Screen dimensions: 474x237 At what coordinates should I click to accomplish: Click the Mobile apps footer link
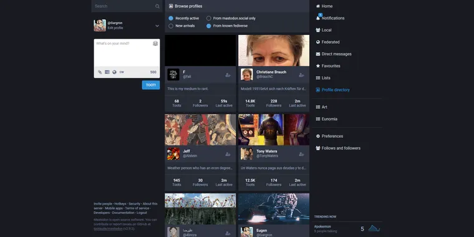(x=114, y=208)
